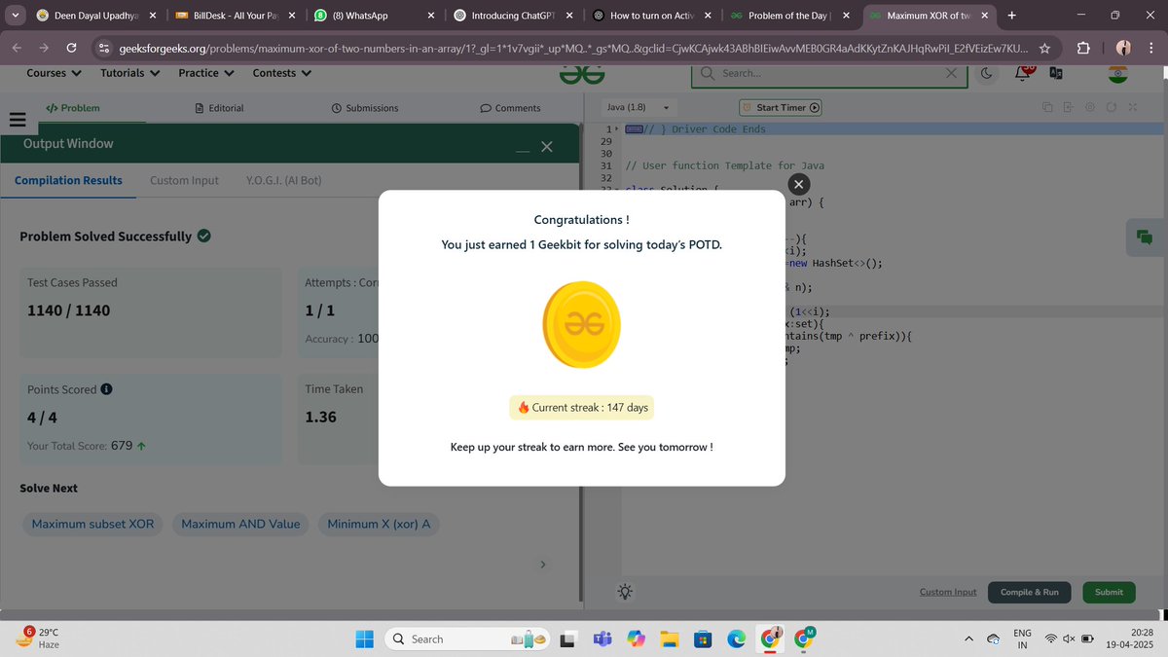Click the Submit button

(x=1109, y=592)
